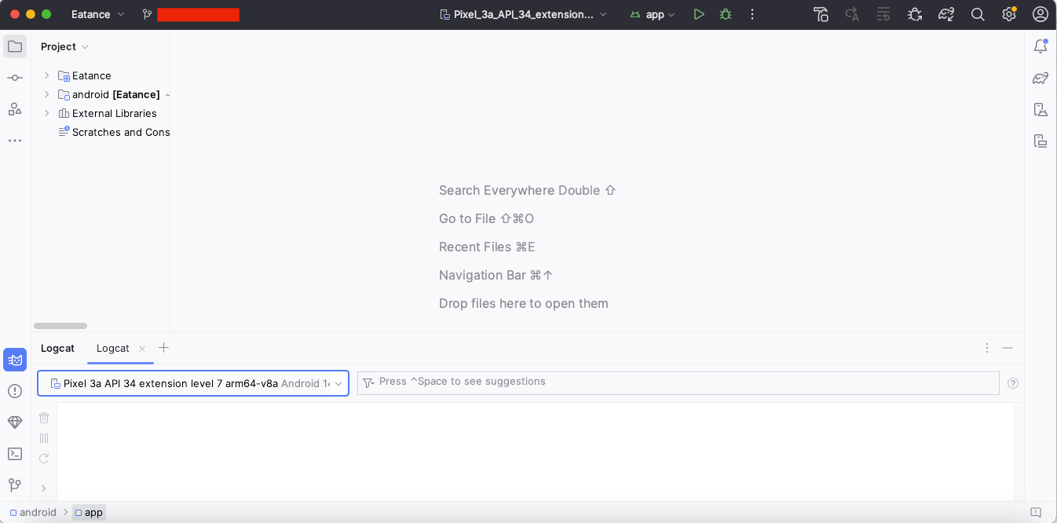This screenshot has width=1057, height=523.
Task: Pause the Logcat output
Action: [x=44, y=438]
